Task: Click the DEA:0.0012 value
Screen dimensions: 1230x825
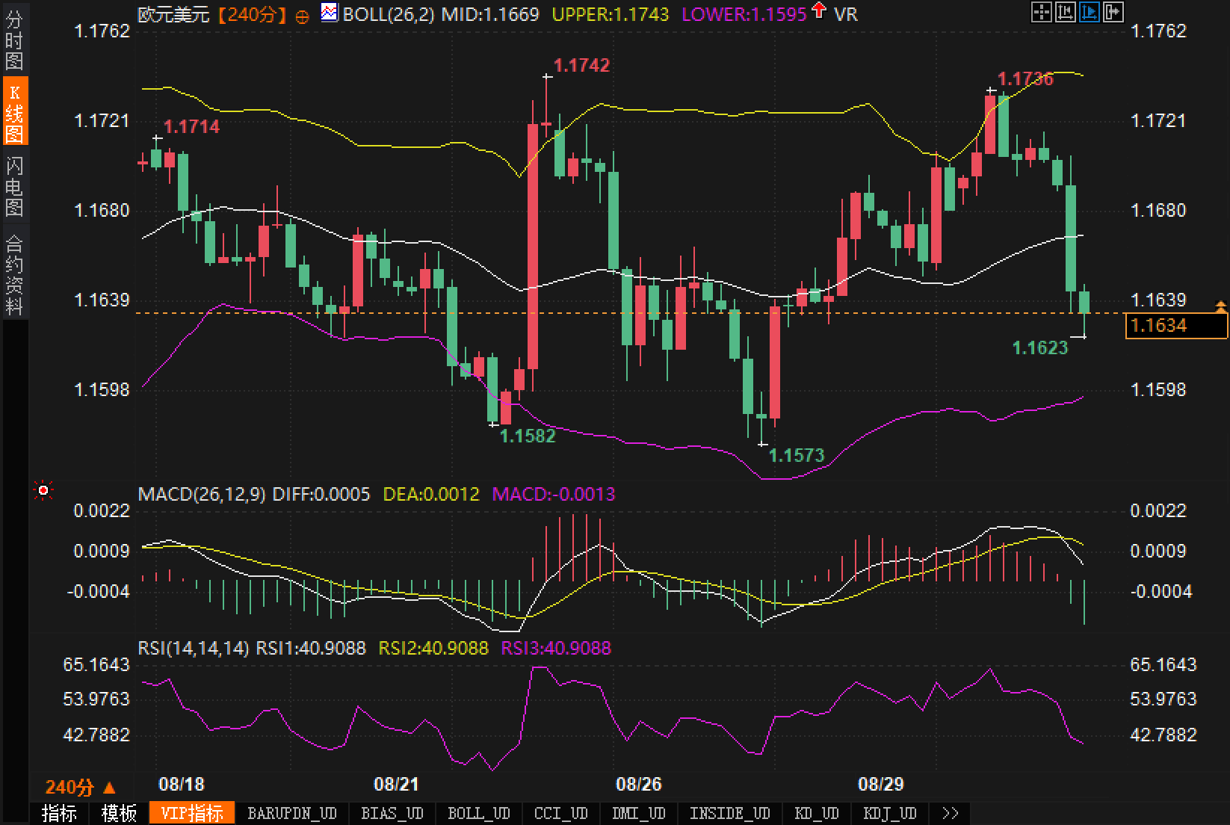Action: point(431,494)
